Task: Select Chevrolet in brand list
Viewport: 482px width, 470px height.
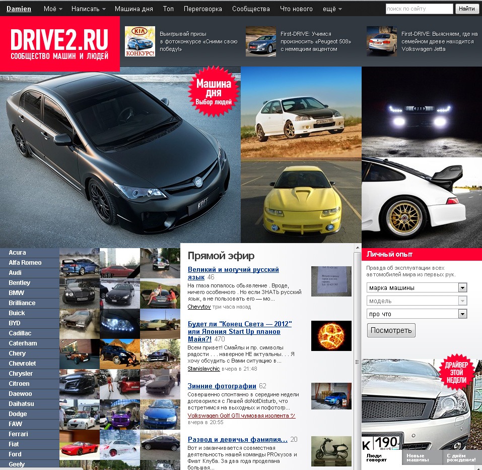Action: click(x=22, y=364)
